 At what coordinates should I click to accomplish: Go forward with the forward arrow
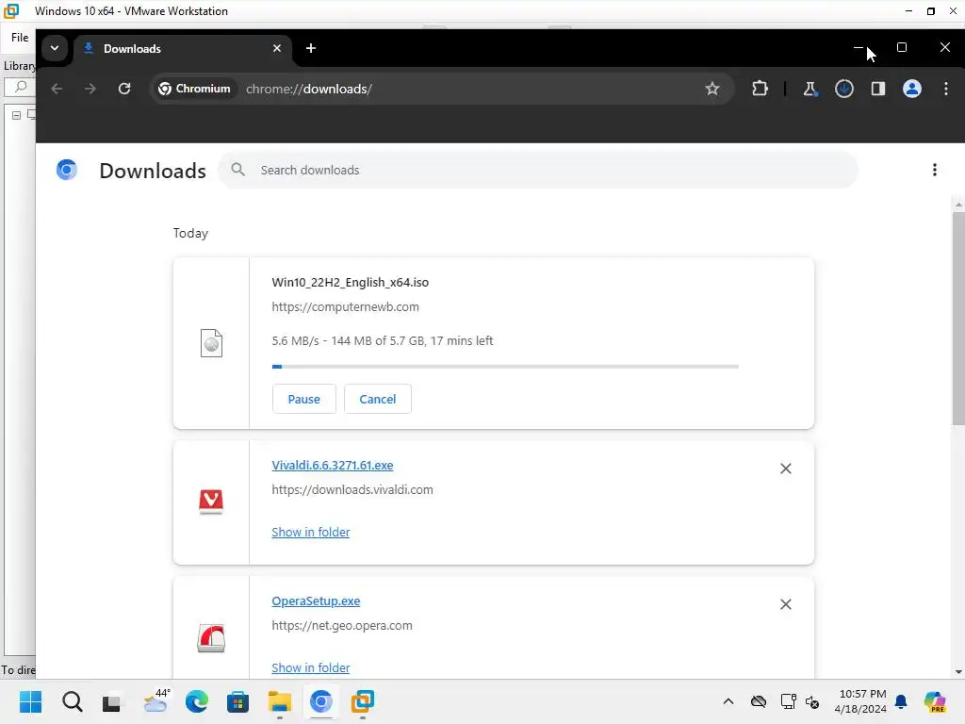(90, 89)
